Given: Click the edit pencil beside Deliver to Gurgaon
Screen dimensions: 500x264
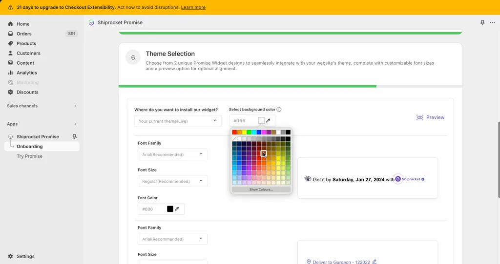Looking at the screenshot, I should pyautogui.click(x=375, y=262).
